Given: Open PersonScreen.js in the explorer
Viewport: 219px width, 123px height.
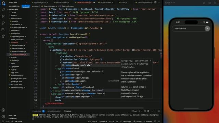Looking at the screenshot, I should pyautogui.click(x=19, y=52).
